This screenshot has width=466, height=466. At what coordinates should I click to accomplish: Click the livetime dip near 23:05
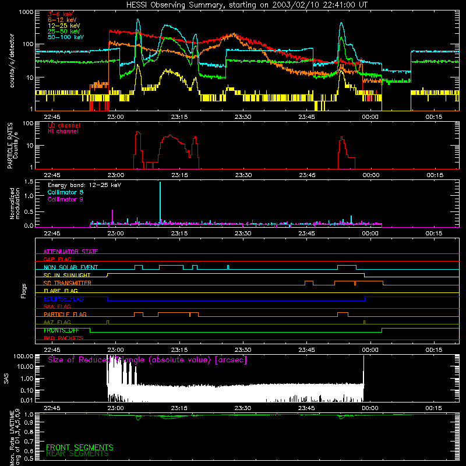coord(138,418)
